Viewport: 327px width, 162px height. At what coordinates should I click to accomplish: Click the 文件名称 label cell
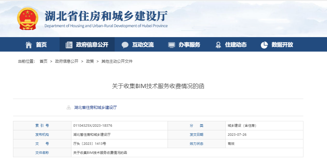coord(42,153)
